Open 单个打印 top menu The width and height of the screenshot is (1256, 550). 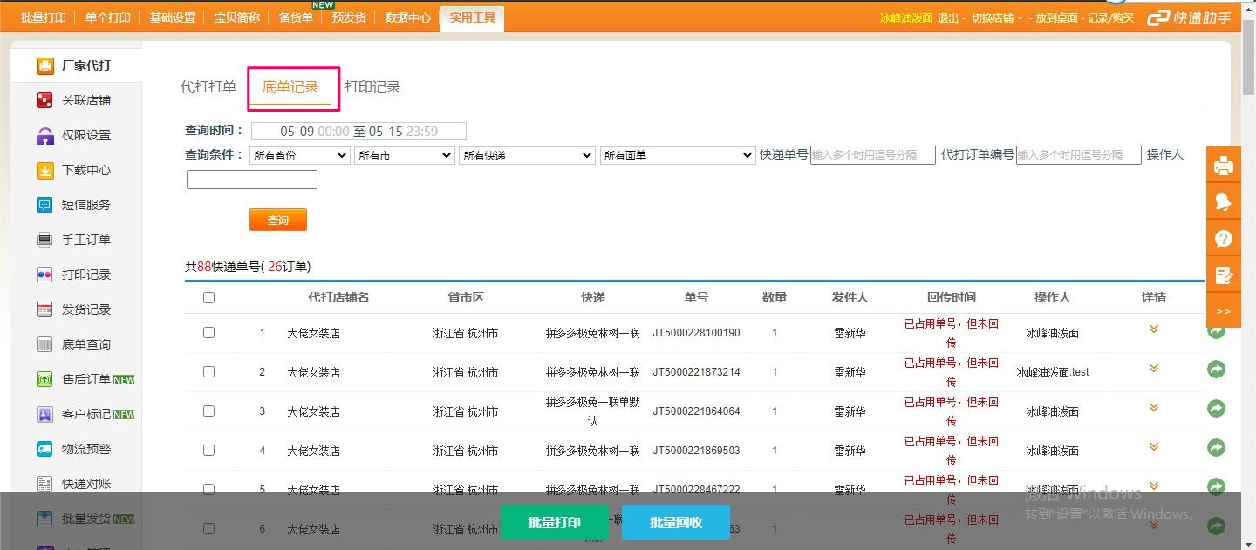[x=107, y=17]
